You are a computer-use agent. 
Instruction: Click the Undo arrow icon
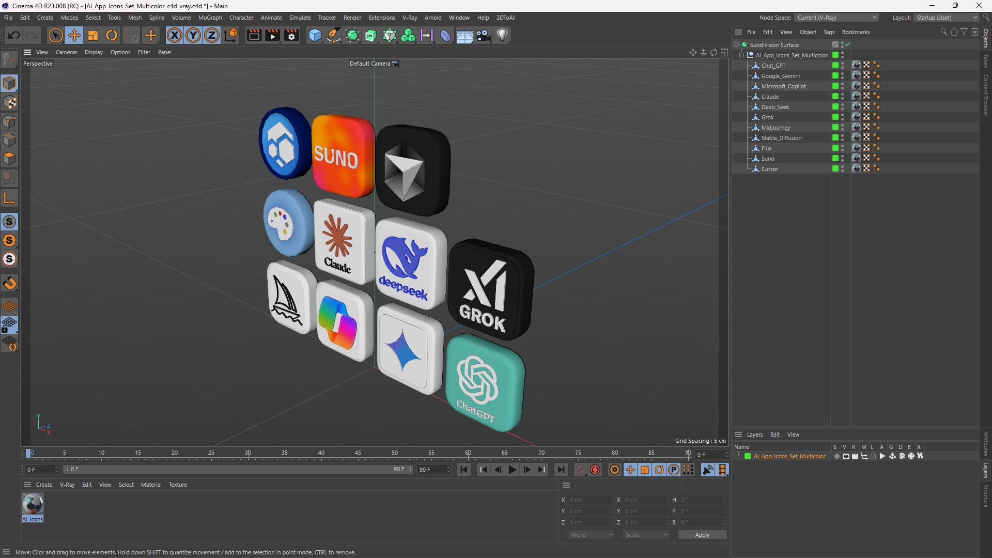point(14,35)
